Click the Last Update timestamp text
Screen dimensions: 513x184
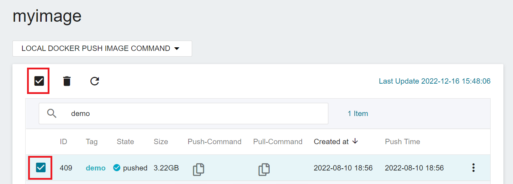(x=435, y=81)
